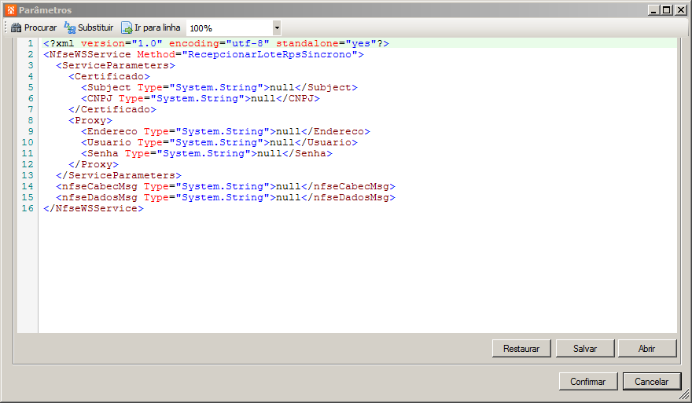692x403 pixels.
Task: Click the Restaurar button
Action: tap(521, 348)
